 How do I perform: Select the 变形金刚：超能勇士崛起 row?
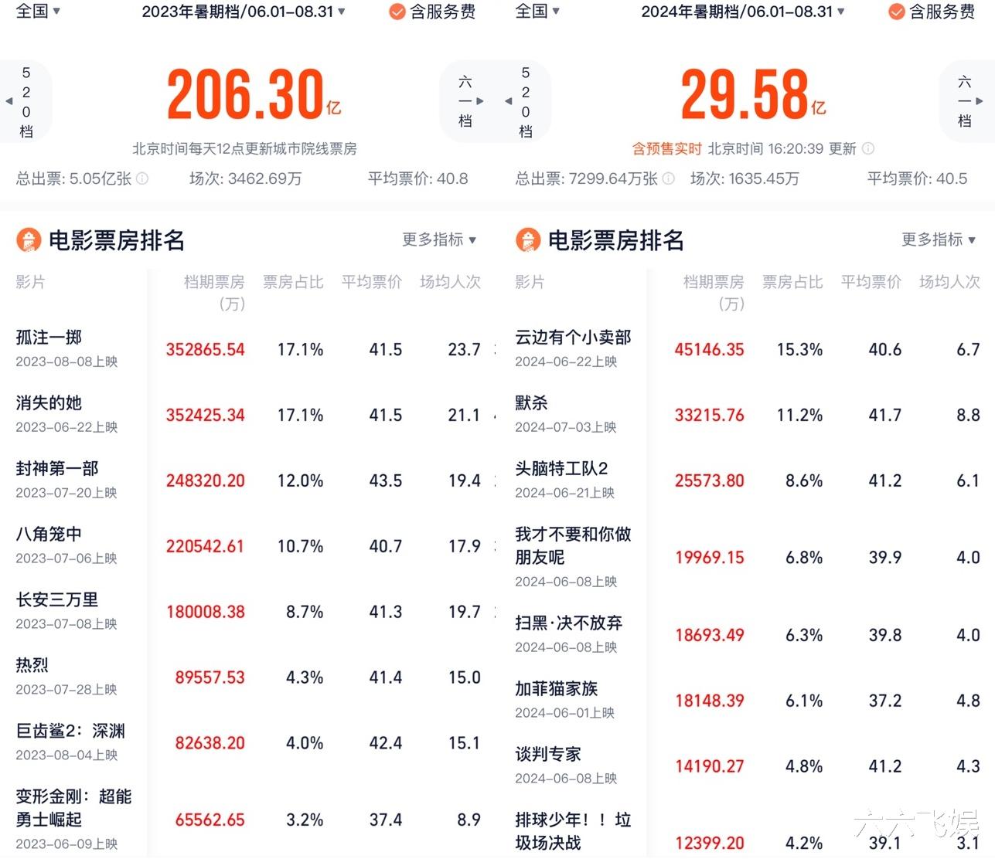click(247, 819)
